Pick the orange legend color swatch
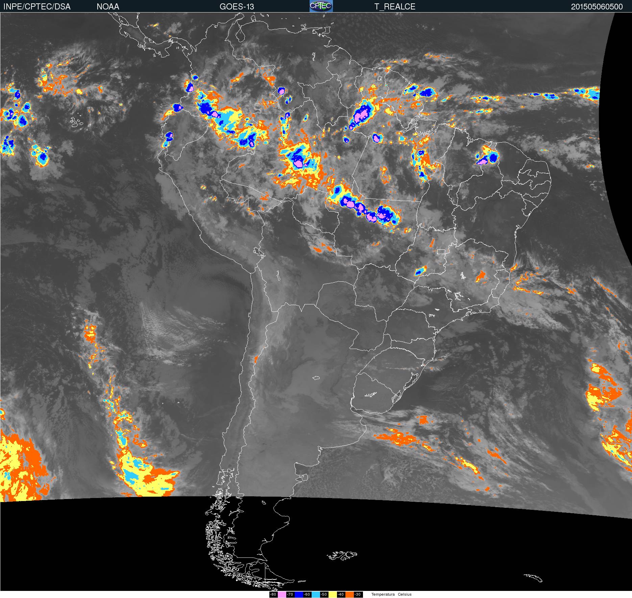This screenshot has width=632, height=598. pos(349,595)
